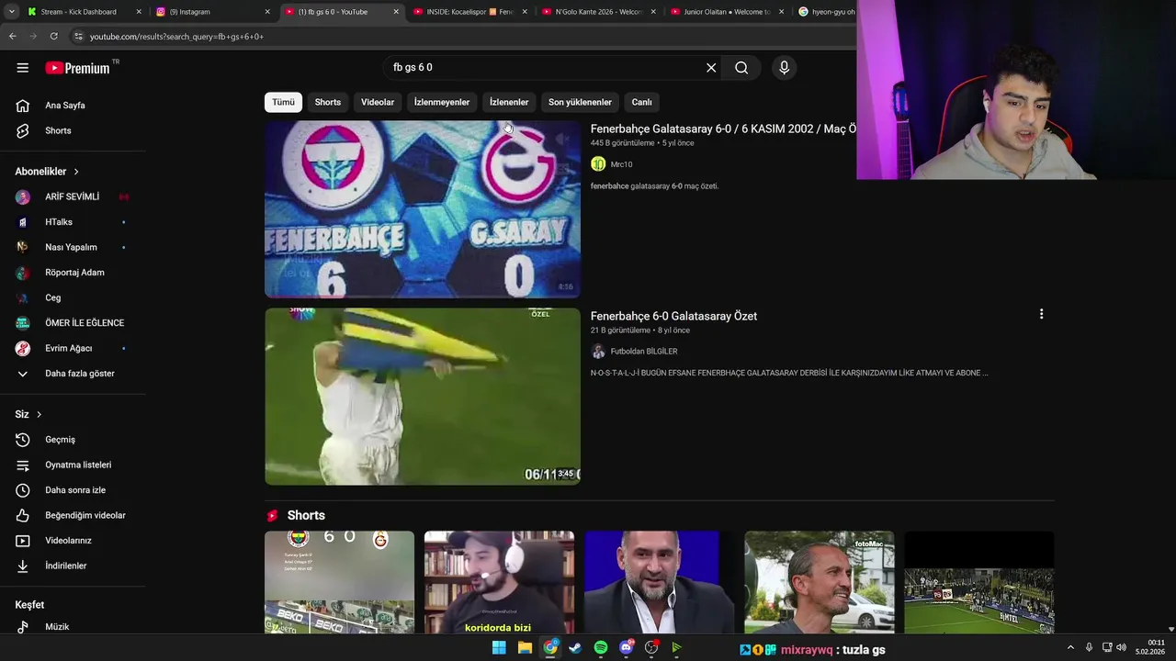Open File Explorer from the taskbar
The height and width of the screenshot is (661, 1176).
525,648
